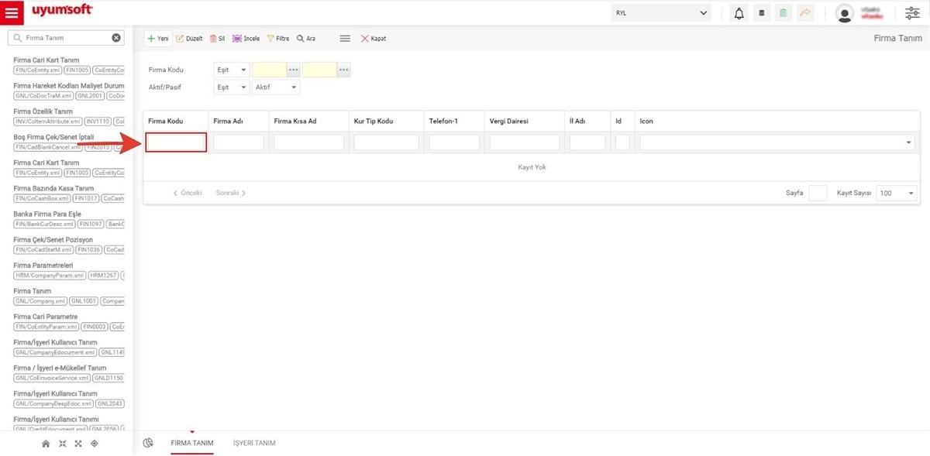Expand the RYL company dropdown

(x=661, y=13)
